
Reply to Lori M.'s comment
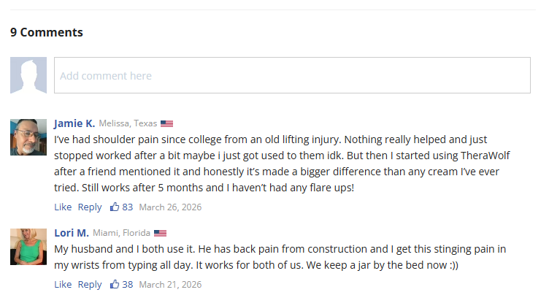click(90, 284)
